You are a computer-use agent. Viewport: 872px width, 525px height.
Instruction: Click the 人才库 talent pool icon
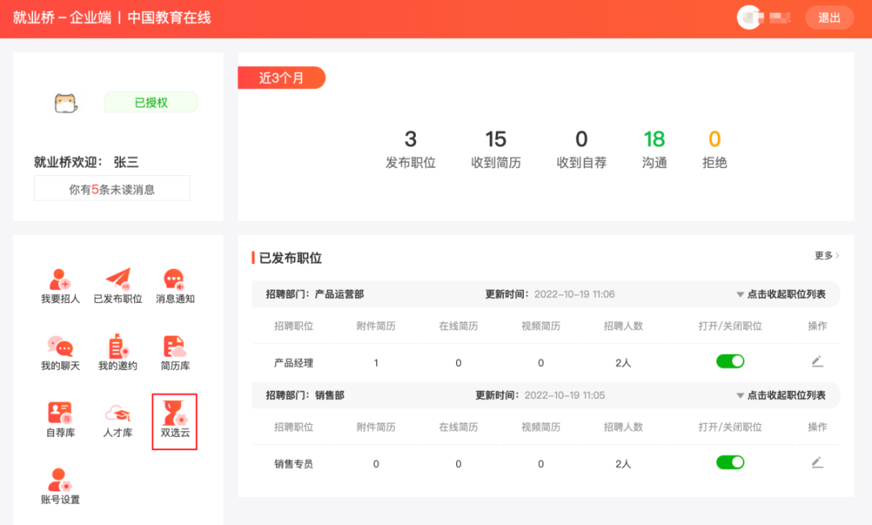coord(117,420)
